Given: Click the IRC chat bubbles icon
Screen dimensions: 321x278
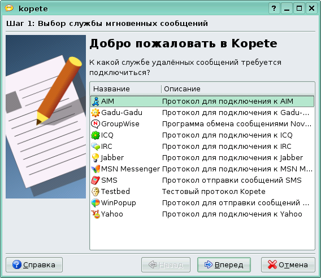Looking at the screenshot, I should click(x=96, y=147).
